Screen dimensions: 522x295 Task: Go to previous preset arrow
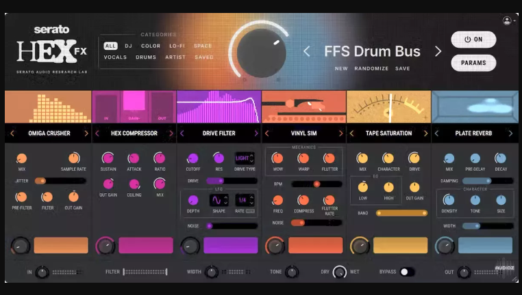[307, 51]
